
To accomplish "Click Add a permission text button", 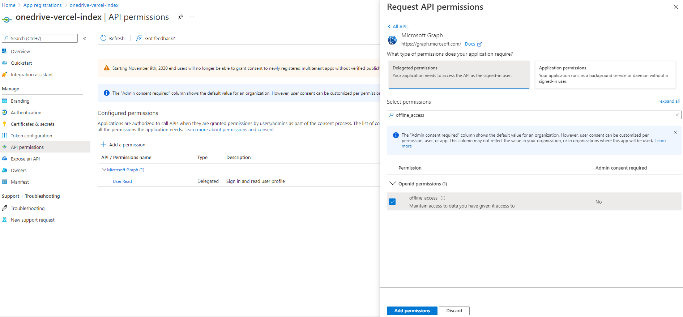I will point(127,145).
